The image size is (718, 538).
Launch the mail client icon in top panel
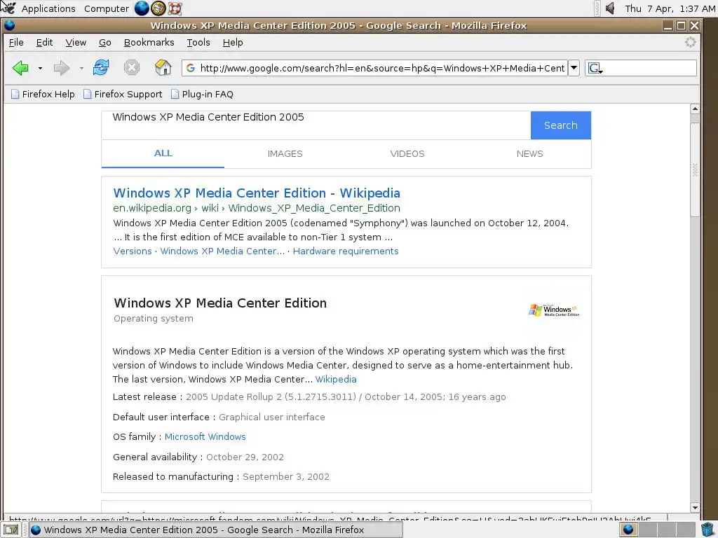point(158,8)
